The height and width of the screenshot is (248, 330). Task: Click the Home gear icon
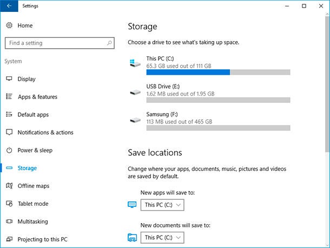point(9,25)
